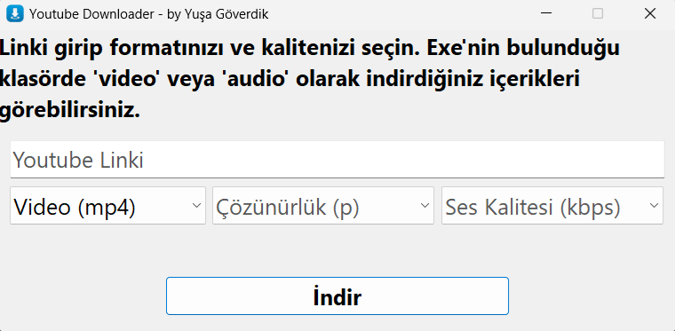Close the Youtube Downloader window
Viewport: 675px width, 331px height.
(649, 14)
